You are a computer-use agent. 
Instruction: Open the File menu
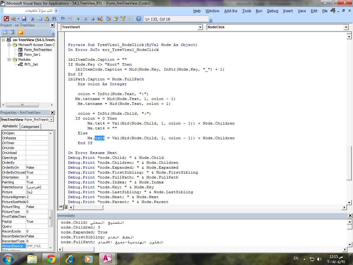click(x=325, y=11)
